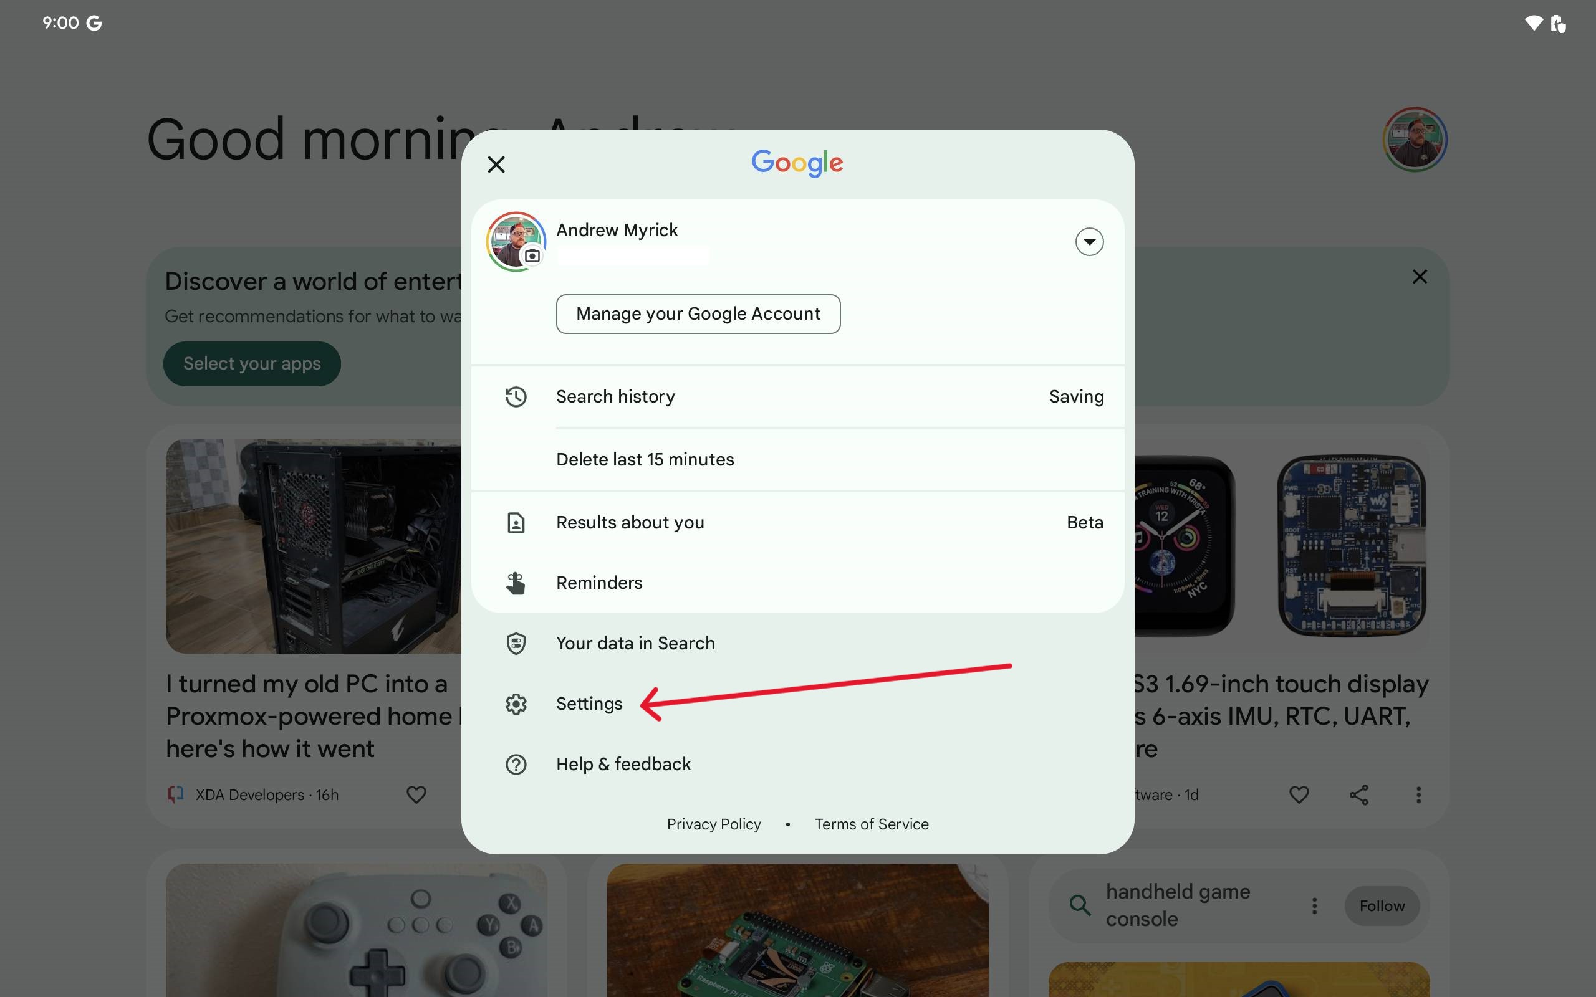Toggle Search history Saving status
Image resolution: width=1596 pixels, height=997 pixels.
click(1075, 396)
